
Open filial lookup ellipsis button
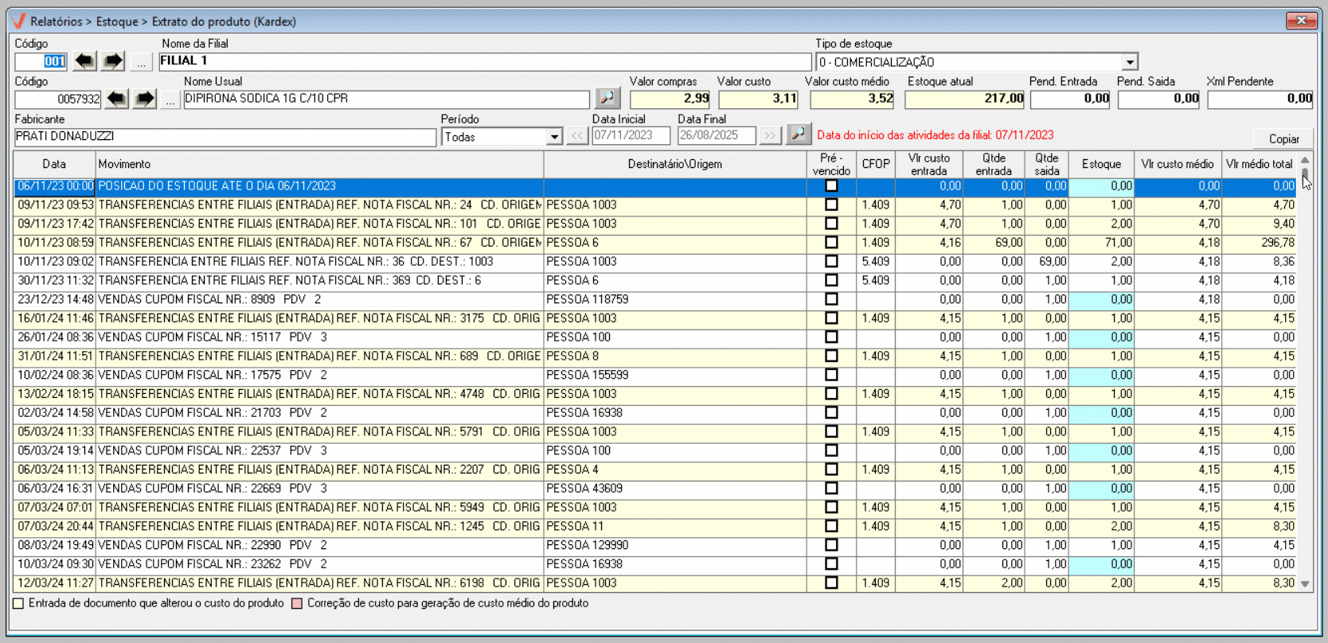(x=142, y=62)
